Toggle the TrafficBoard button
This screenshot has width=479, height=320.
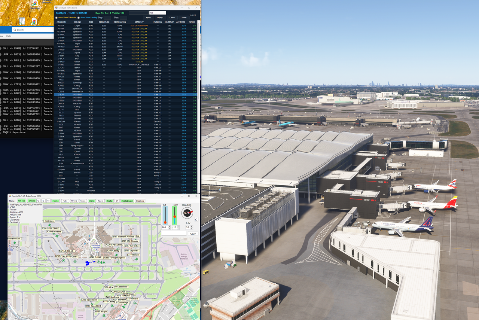127,201
